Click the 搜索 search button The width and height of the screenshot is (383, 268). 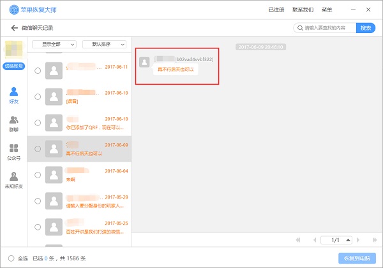366,28
